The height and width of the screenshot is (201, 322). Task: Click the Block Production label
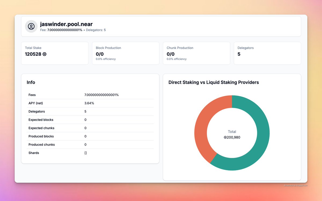point(108,48)
